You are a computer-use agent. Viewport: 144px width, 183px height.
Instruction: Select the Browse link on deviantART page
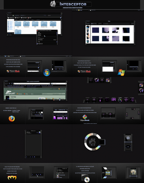pos(20,94)
